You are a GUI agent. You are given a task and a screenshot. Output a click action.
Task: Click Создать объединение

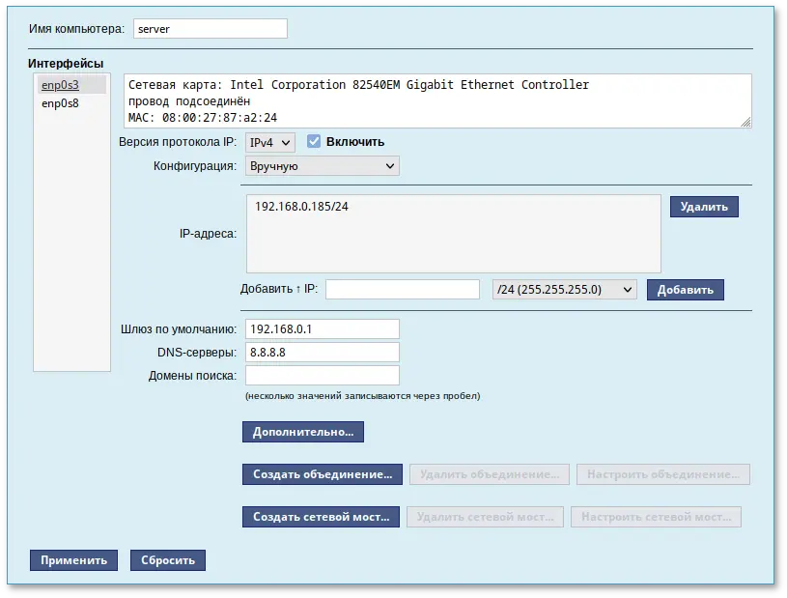pyautogui.click(x=323, y=473)
